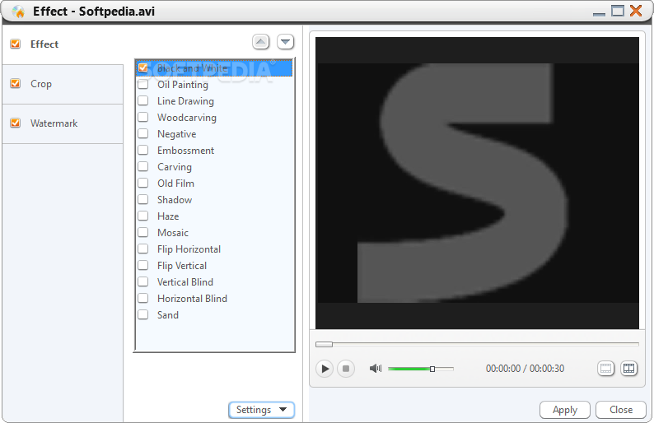The width and height of the screenshot is (654, 423).
Task: Enable the Flip Horizontal checkbox
Action: (143, 249)
